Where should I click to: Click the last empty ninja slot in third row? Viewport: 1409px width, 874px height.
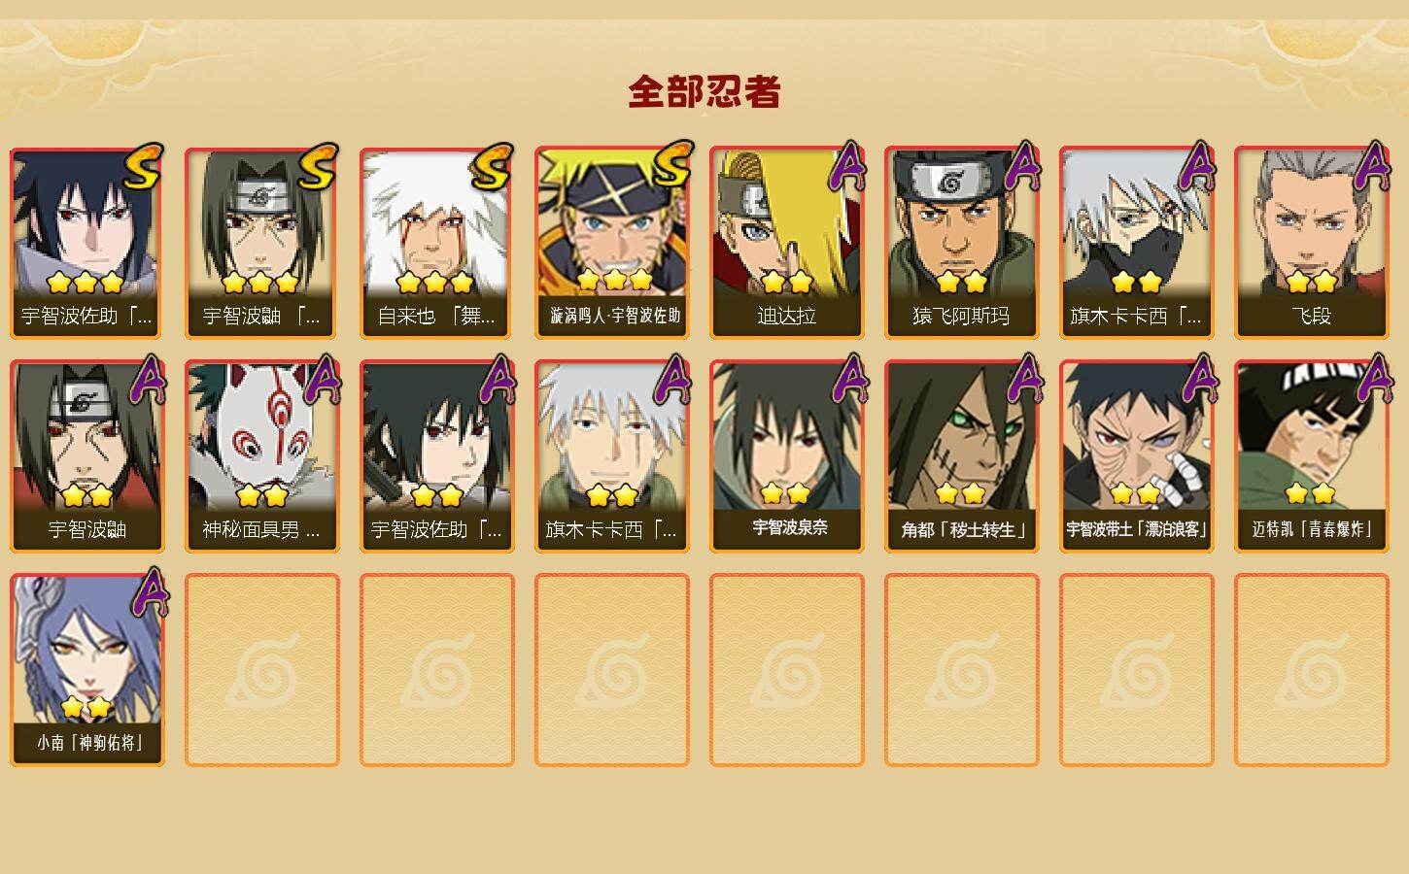click(1312, 670)
